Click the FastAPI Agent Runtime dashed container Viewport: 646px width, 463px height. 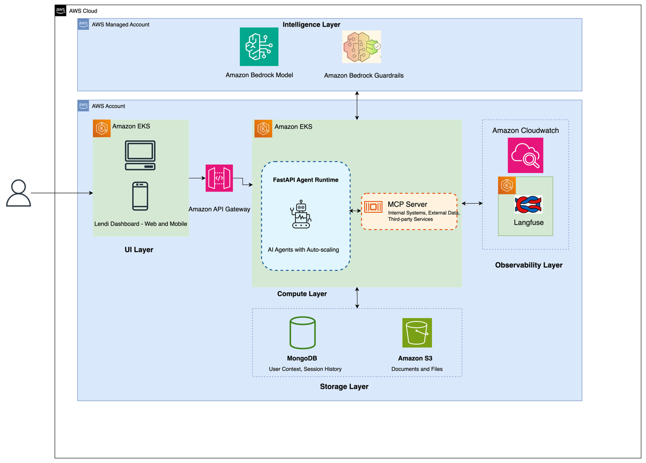(306, 216)
